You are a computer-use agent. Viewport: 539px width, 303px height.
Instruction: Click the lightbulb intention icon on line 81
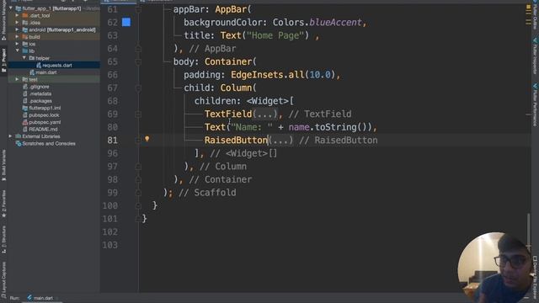coord(147,139)
